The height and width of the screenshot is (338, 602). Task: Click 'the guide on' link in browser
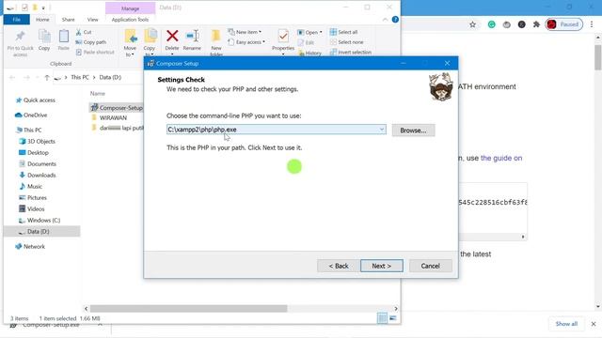coord(501,159)
